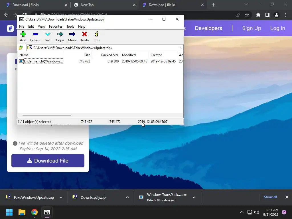292x219 pixels.
Task: Open the network icon in tray
Action: [x=250, y=212]
